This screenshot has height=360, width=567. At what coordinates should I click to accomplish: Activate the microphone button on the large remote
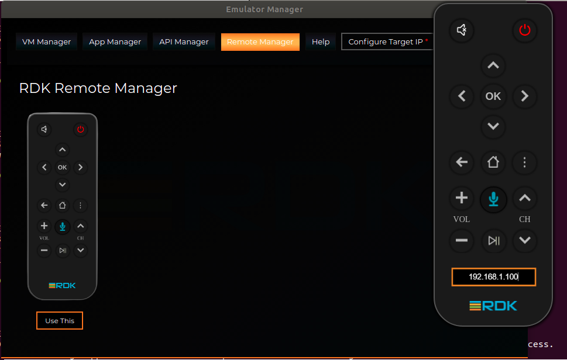(493, 199)
